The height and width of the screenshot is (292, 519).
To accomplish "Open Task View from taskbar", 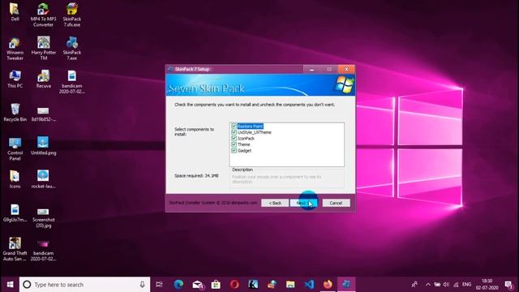I will 159,285.
